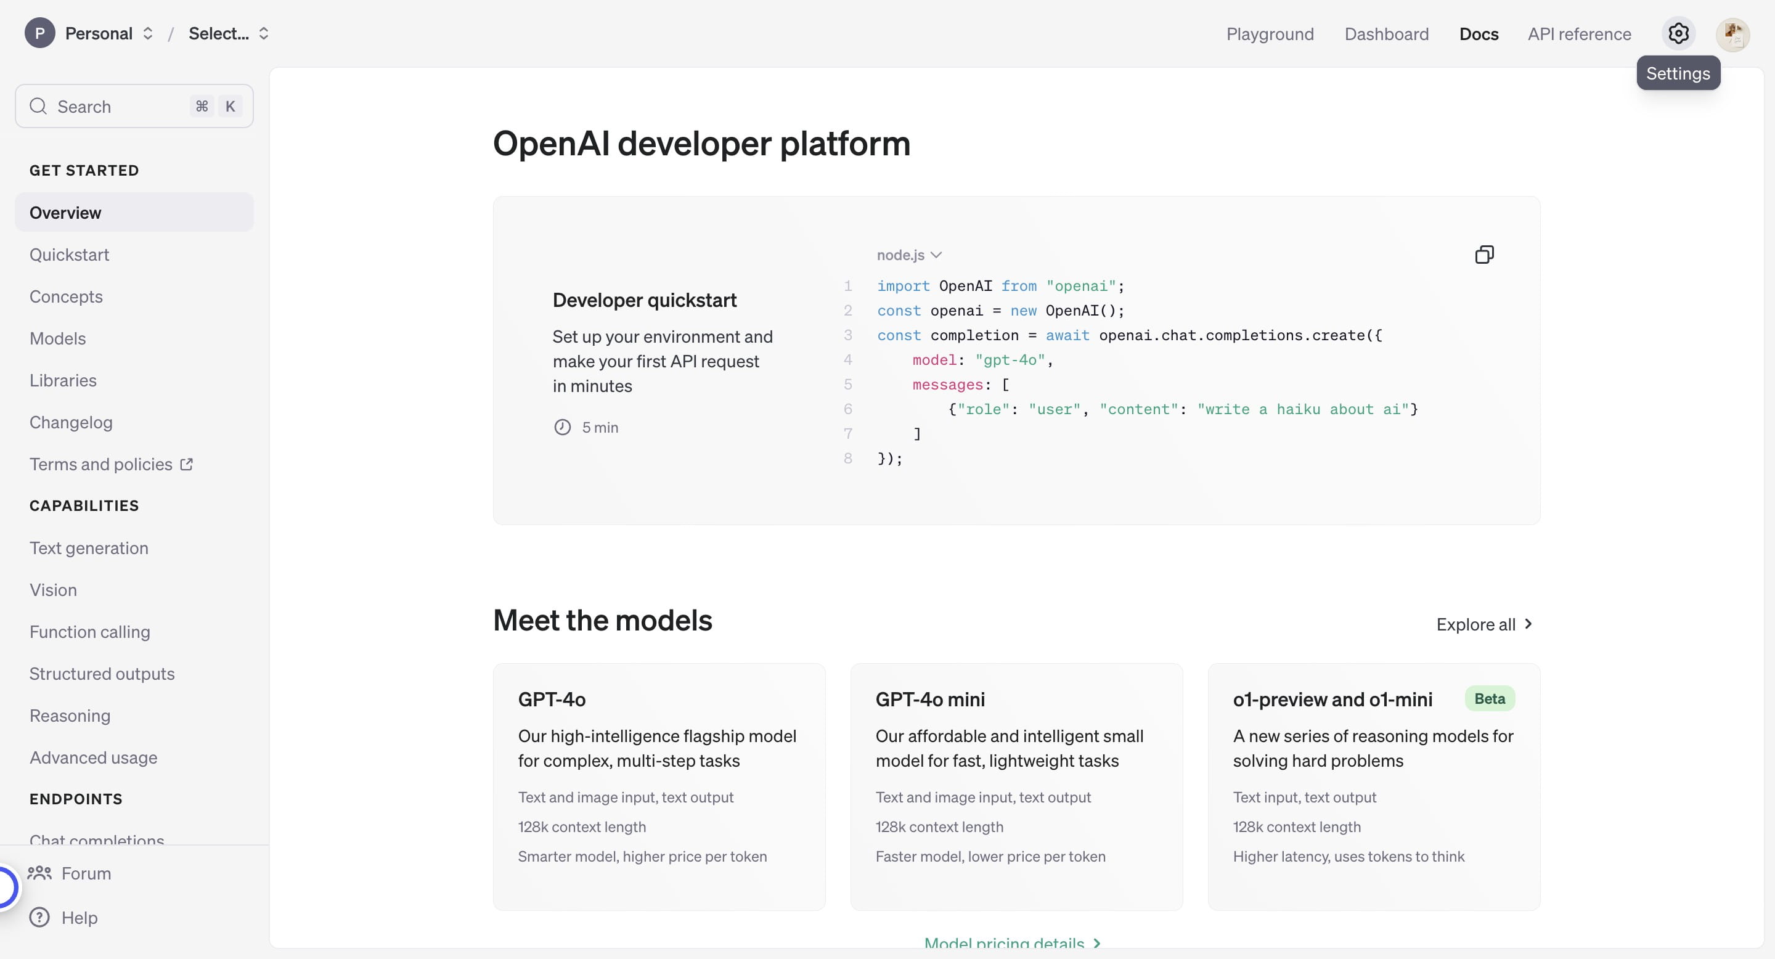Go to the API reference tab
Image resolution: width=1775 pixels, height=959 pixels.
1578,34
